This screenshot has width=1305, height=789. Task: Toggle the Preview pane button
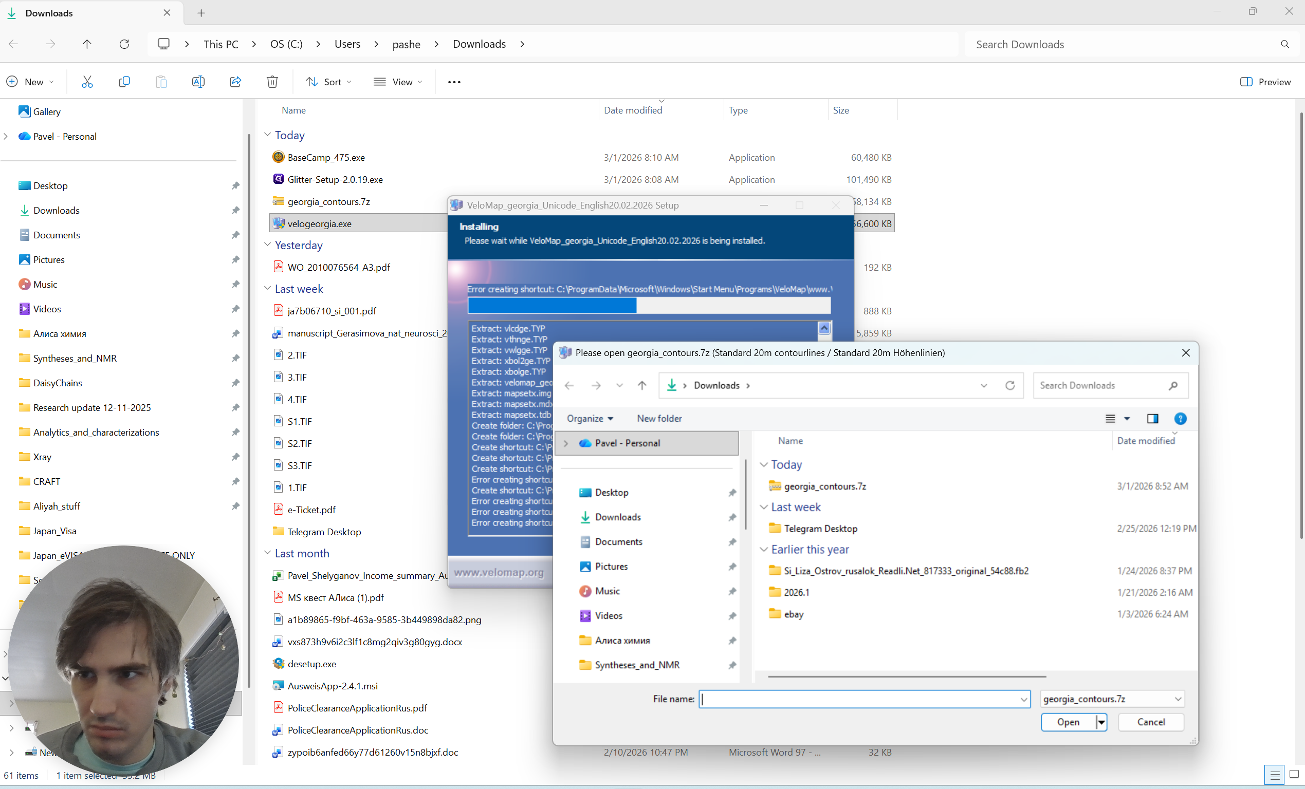click(x=1265, y=82)
